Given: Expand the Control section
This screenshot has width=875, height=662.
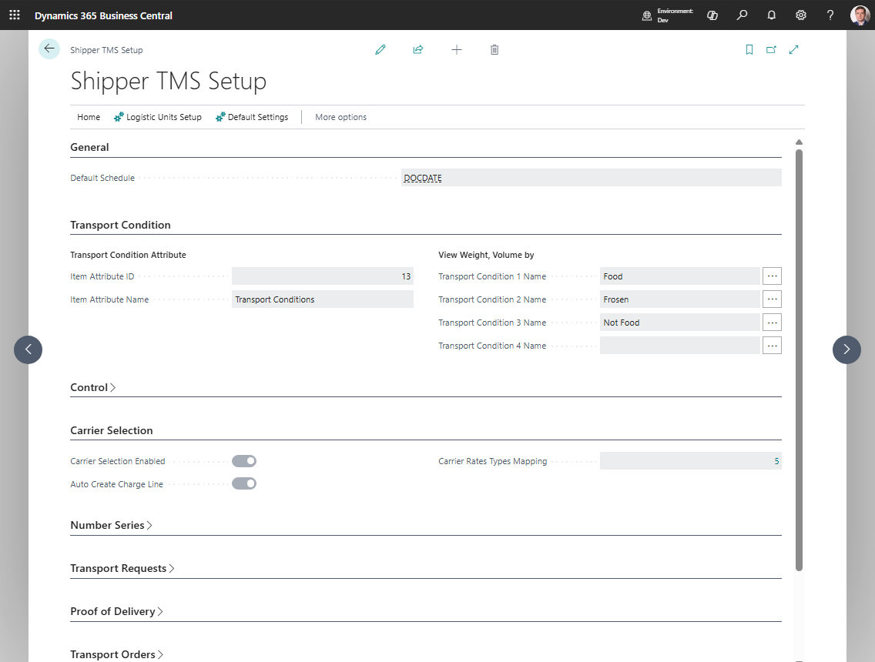Looking at the screenshot, I should [92, 387].
